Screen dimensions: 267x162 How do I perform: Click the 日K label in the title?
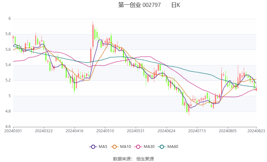pos(176,5)
